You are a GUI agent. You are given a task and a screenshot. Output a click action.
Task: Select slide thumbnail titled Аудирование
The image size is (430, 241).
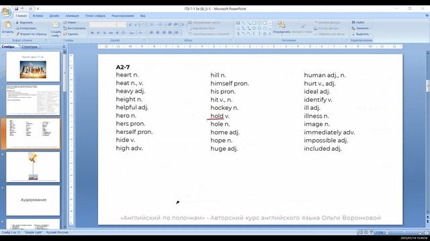pyautogui.click(x=33, y=200)
